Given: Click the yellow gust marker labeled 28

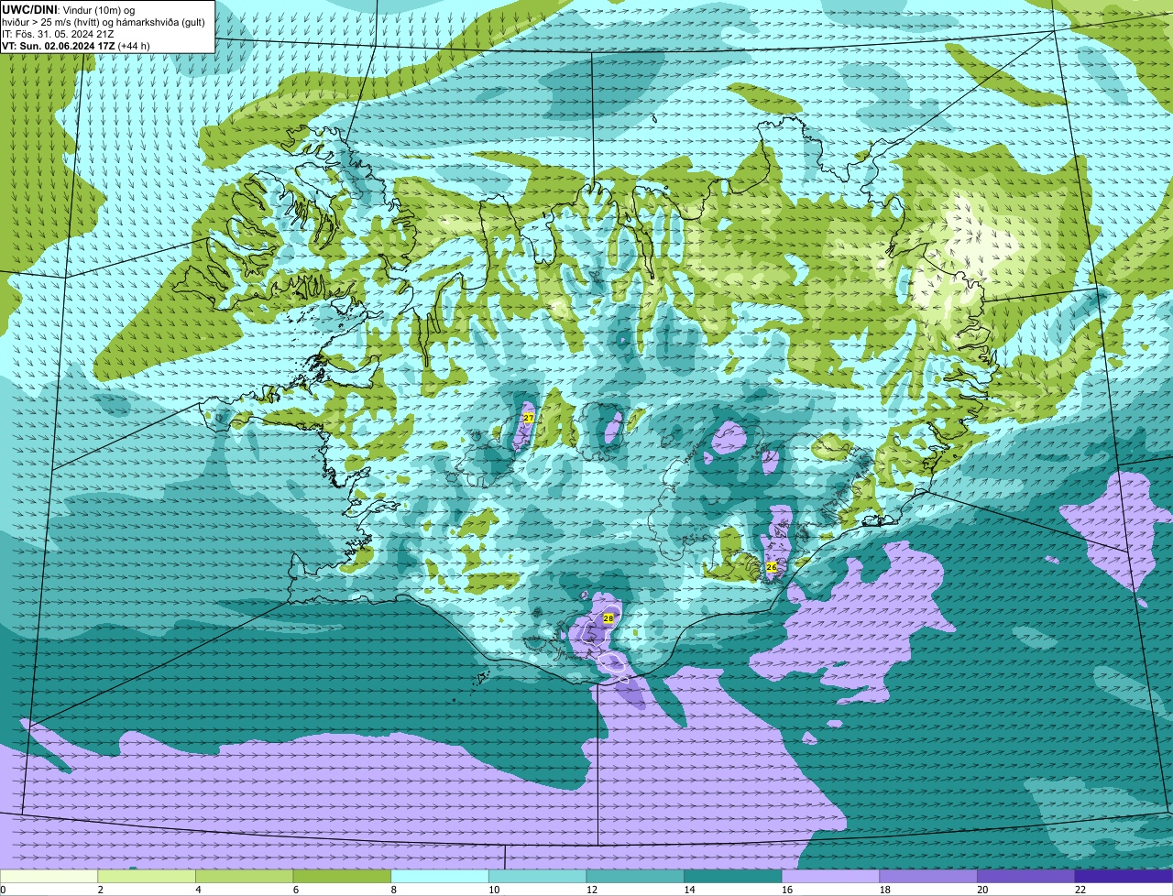Looking at the screenshot, I should point(608,619).
